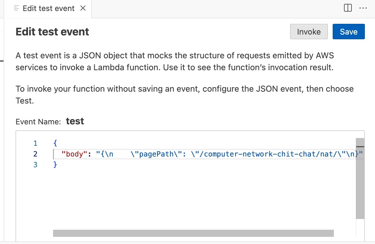Click line number 2 in the gutter
This screenshot has width=375, height=244.
(35, 154)
